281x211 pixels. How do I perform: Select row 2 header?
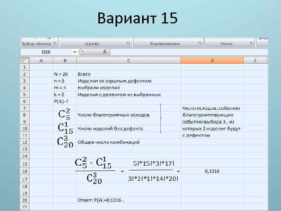point(25,74)
